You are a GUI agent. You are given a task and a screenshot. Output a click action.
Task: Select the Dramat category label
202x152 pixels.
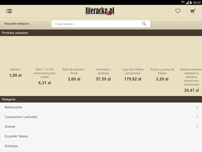tap(10, 127)
